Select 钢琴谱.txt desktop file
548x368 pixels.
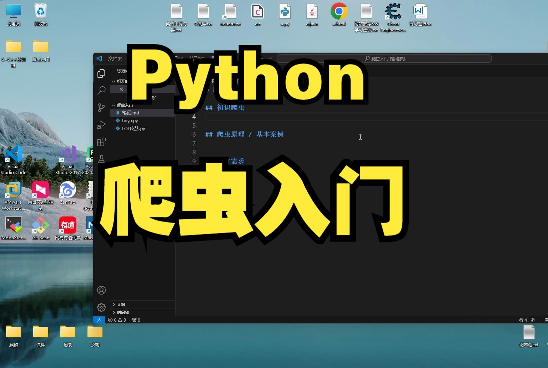point(529,336)
